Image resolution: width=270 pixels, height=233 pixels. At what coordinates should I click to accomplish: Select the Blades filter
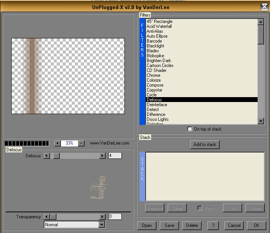(x=202, y=51)
